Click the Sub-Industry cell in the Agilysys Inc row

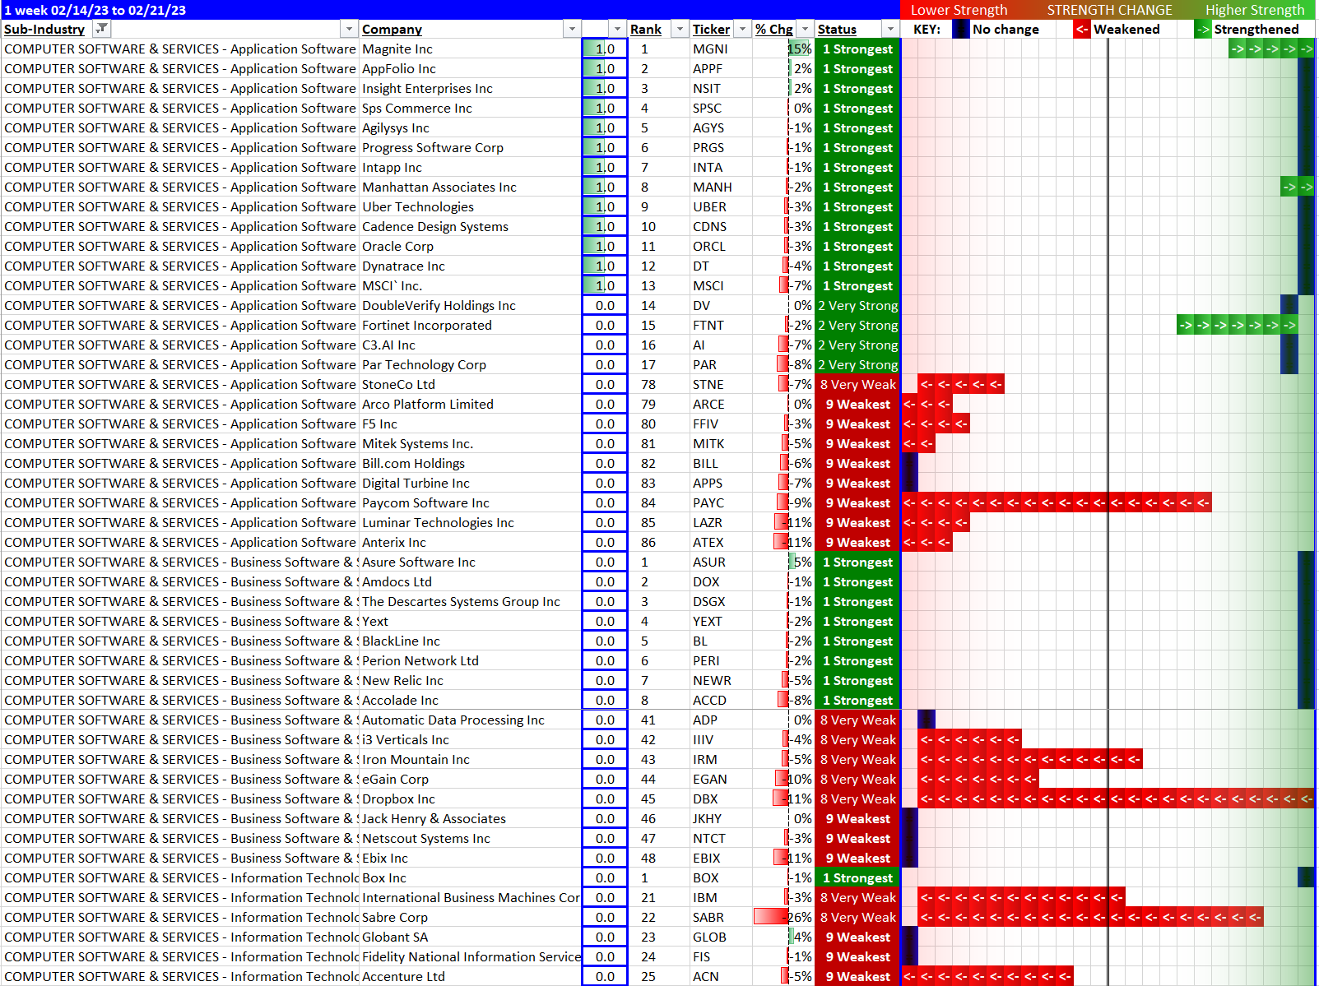[180, 128]
